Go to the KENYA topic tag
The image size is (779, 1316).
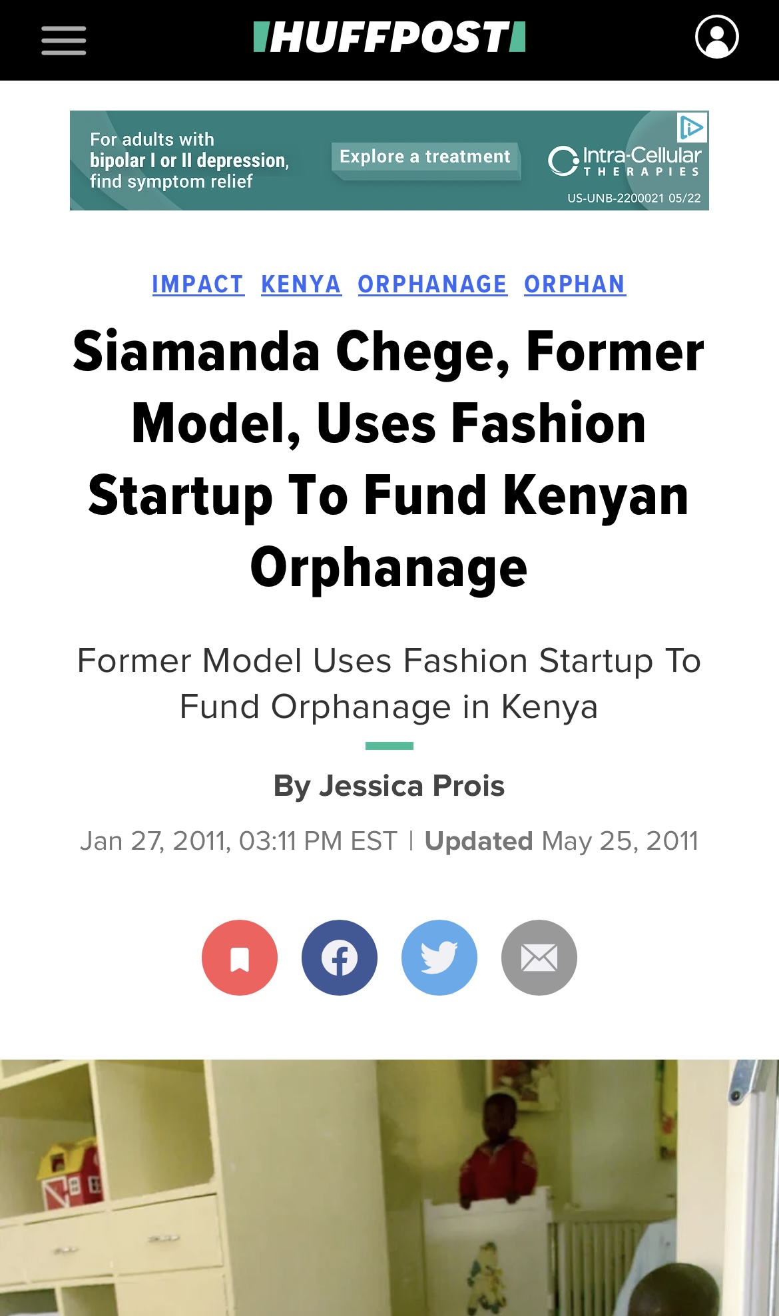click(x=301, y=284)
